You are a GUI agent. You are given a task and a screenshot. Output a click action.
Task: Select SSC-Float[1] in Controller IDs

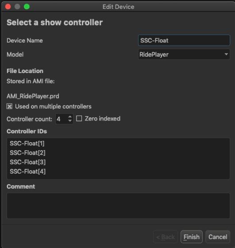[x=27, y=143]
